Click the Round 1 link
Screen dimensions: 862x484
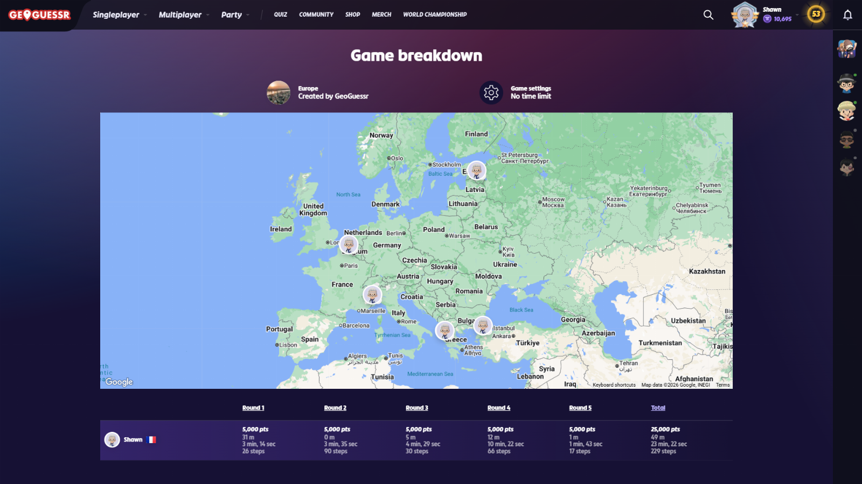coord(253,408)
